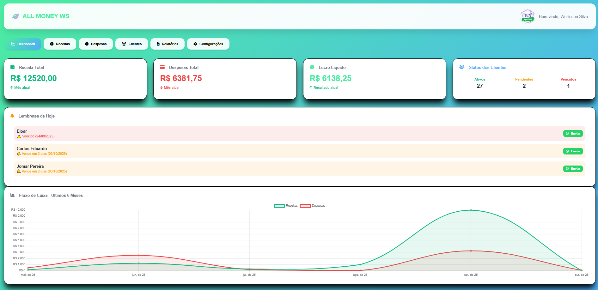Click the leaf logo icon beside ALL MONEY WS
Viewport: 598px width, 290px height.
tap(15, 16)
